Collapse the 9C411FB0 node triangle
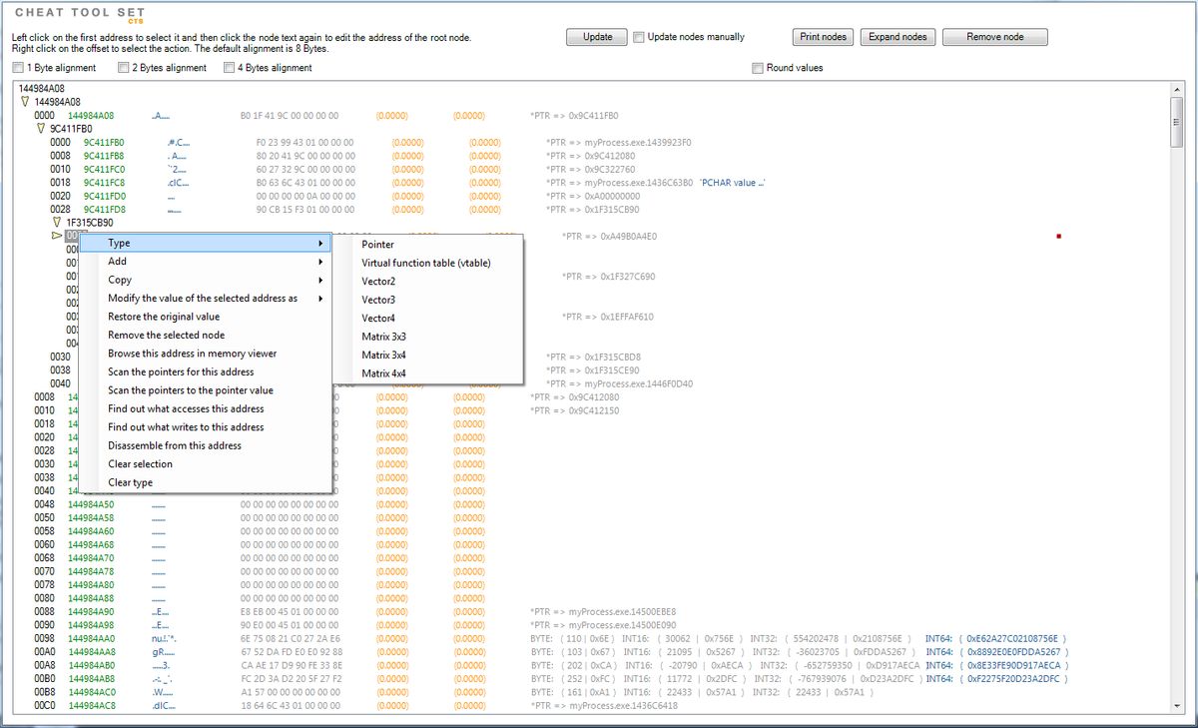1198x728 pixels. [41, 129]
